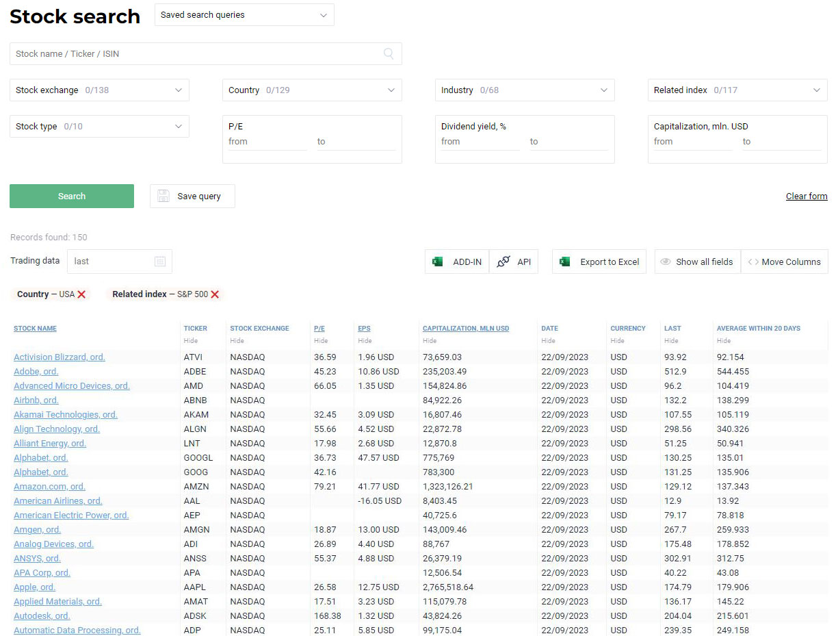The height and width of the screenshot is (636, 838).
Task: Click the Save query floppy disk icon
Action: click(x=163, y=196)
